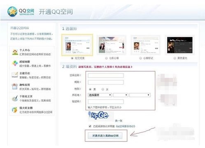
Task: Click the 空间名称 input field
Action: click(106, 75)
